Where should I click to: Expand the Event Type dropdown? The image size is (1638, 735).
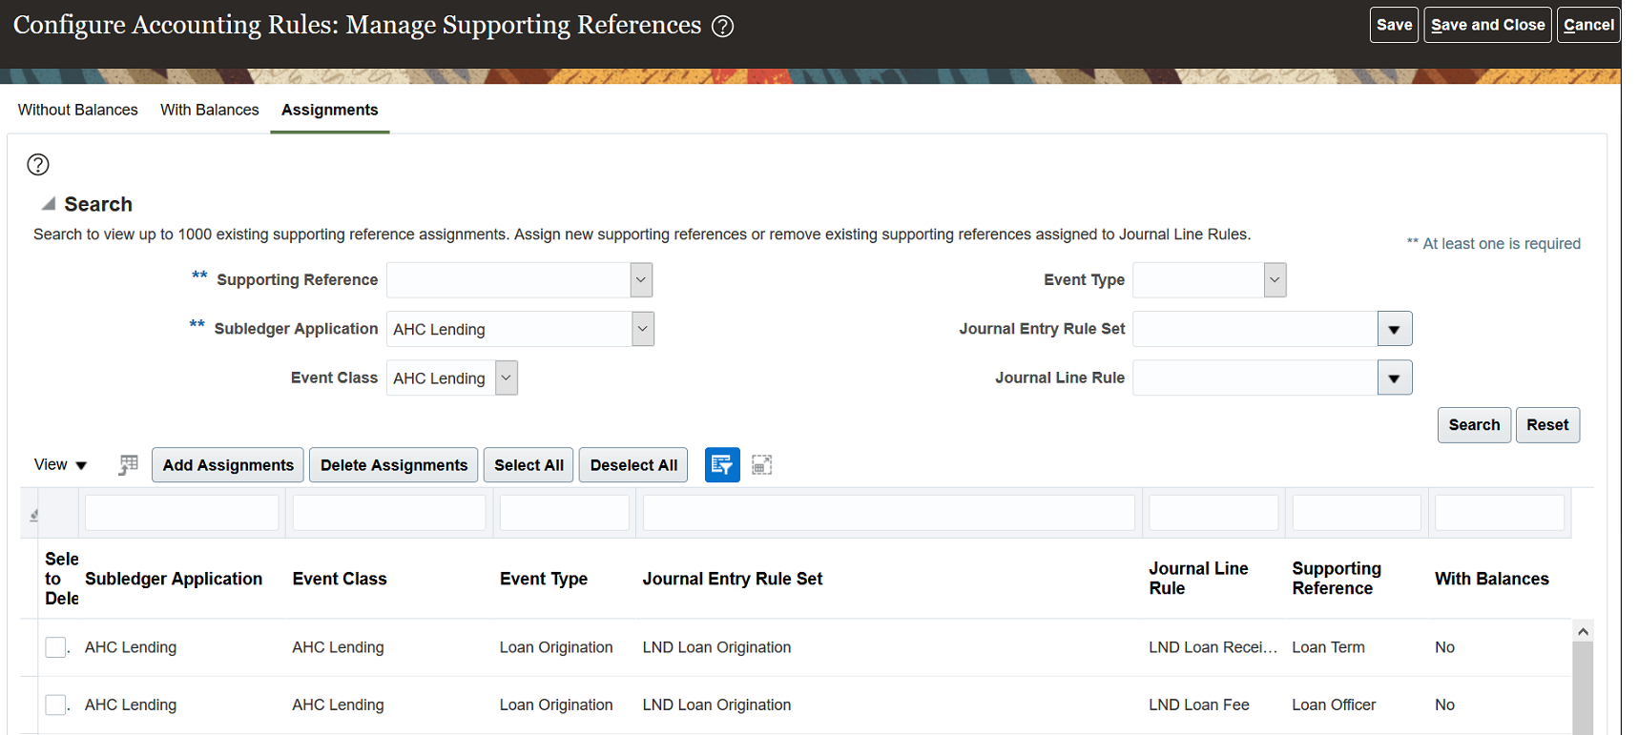(x=1275, y=280)
